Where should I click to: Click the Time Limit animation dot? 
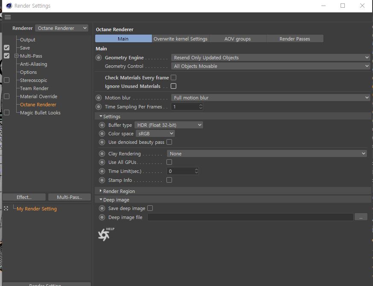click(102, 171)
